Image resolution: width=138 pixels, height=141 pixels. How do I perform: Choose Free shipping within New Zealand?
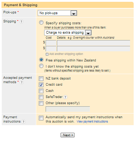[41, 60]
